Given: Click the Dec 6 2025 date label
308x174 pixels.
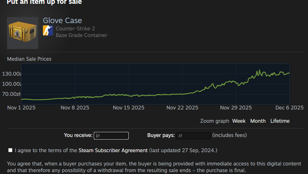Looking at the screenshot, I should pos(289,108).
